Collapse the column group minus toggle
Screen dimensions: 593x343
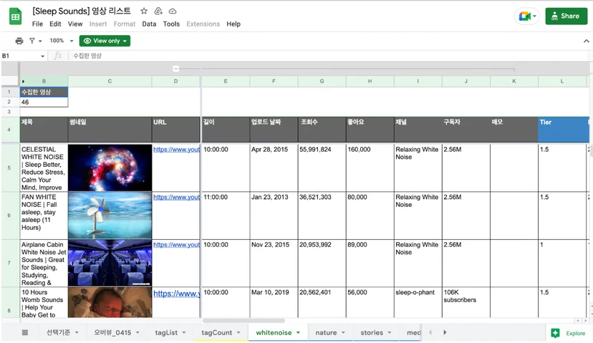[175, 69]
